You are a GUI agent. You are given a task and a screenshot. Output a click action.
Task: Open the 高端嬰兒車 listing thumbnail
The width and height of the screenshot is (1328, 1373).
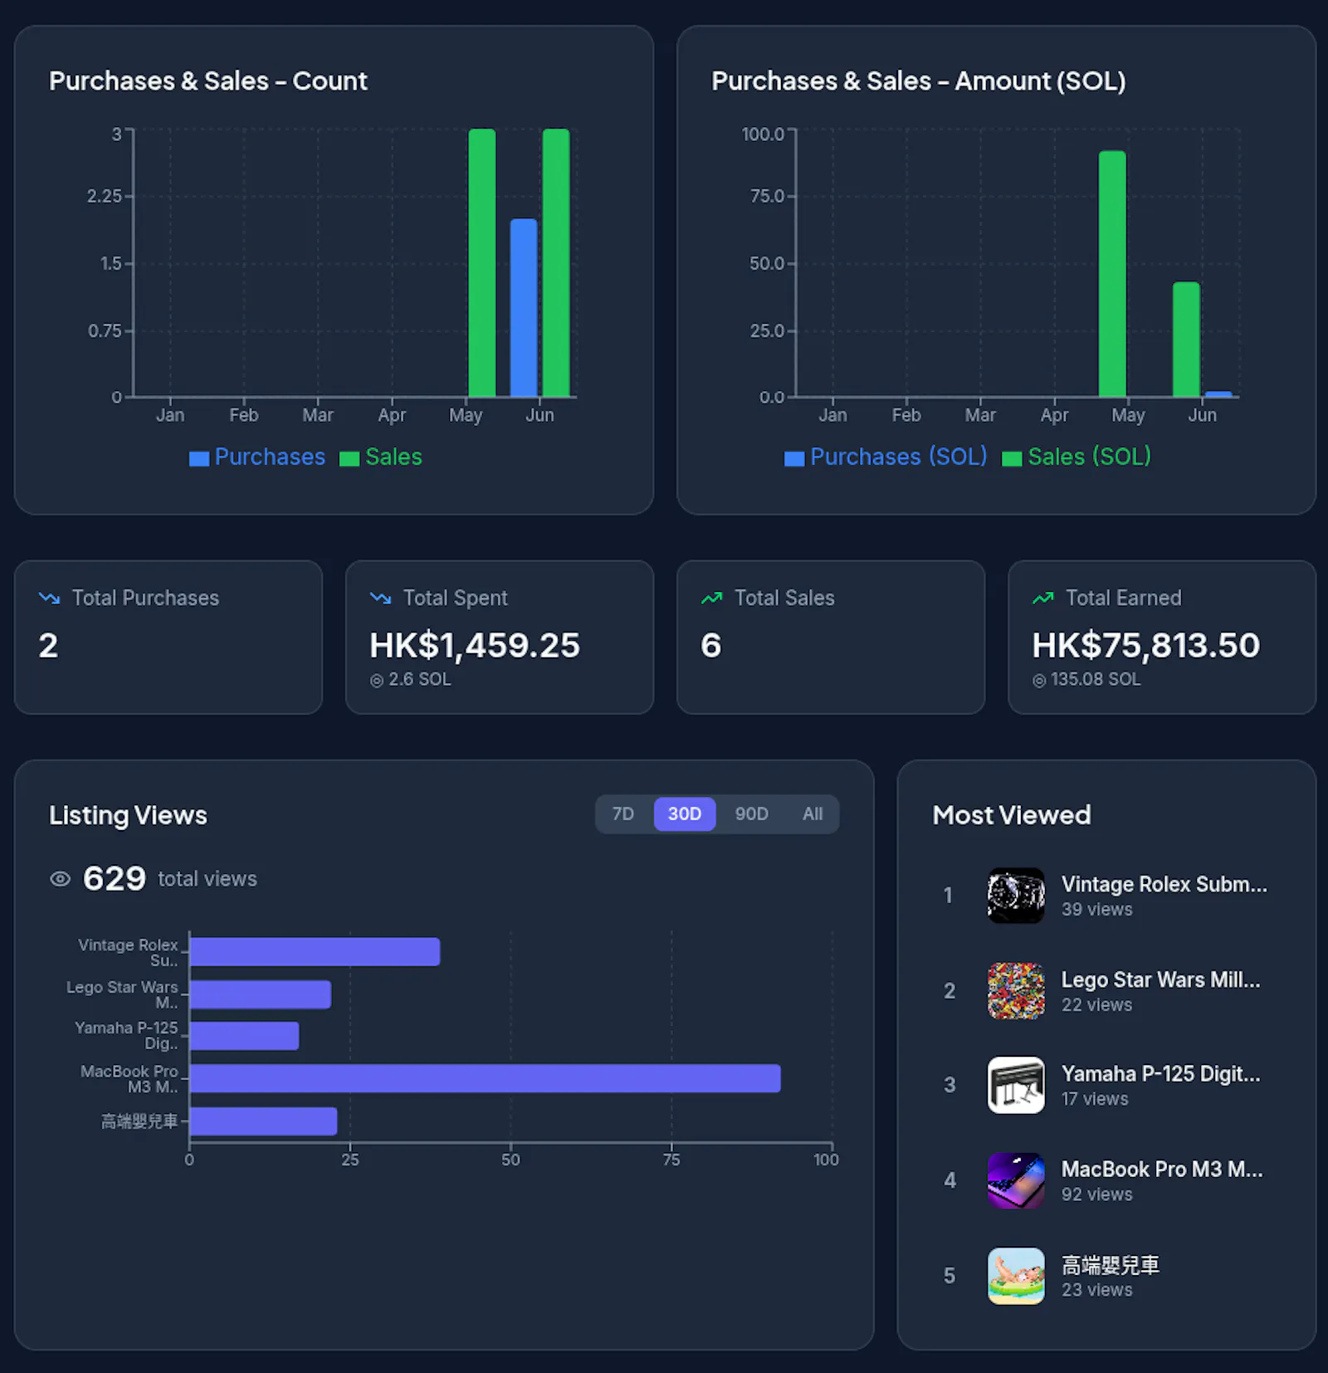point(1016,1276)
